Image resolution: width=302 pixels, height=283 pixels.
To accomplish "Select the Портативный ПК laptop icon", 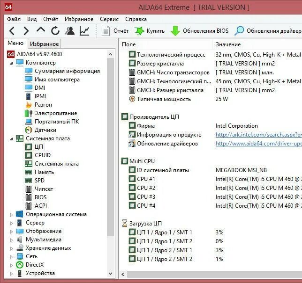I will click(x=29, y=122).
